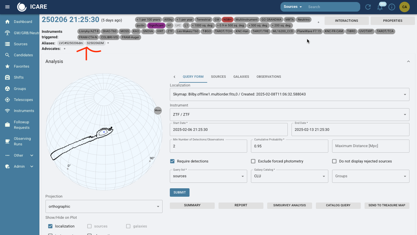417x235 pixels.
Task: Click the Maximum Distance input field
Action: 370,146
